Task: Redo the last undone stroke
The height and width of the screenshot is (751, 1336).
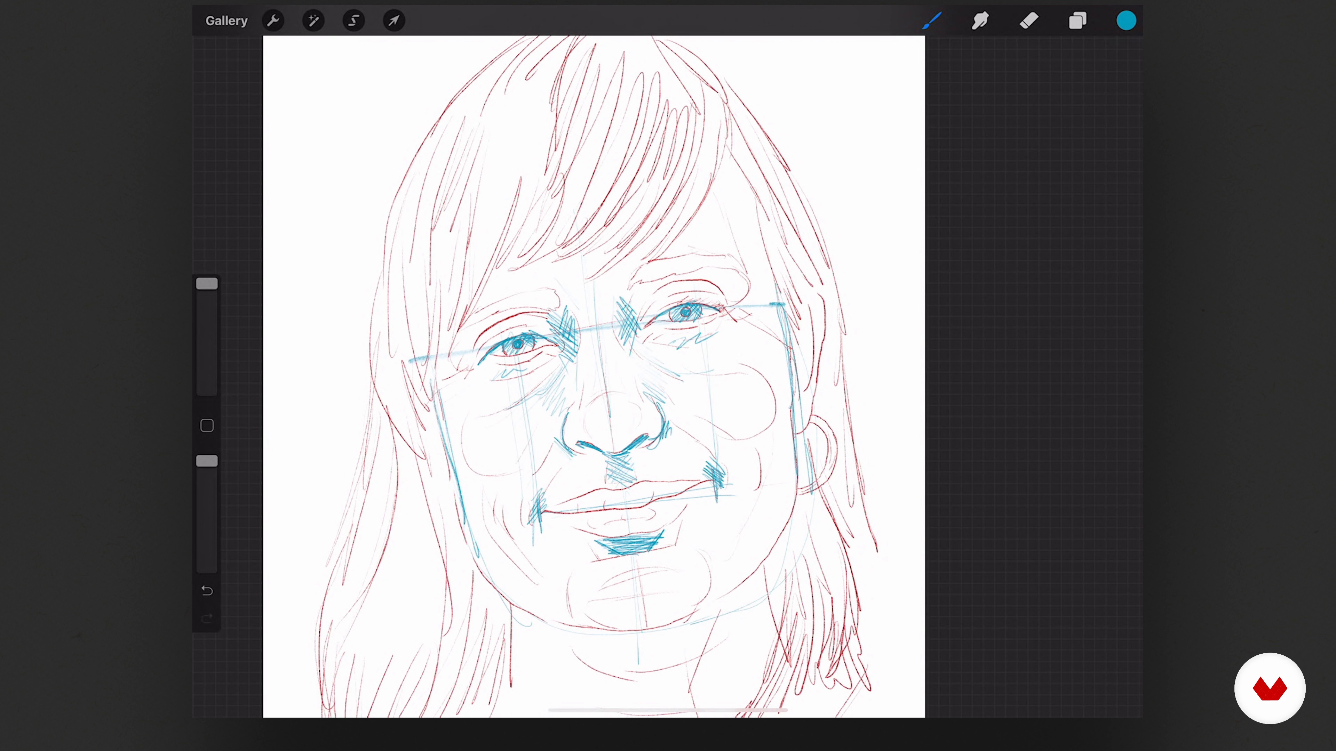Action: pos(207,618)
